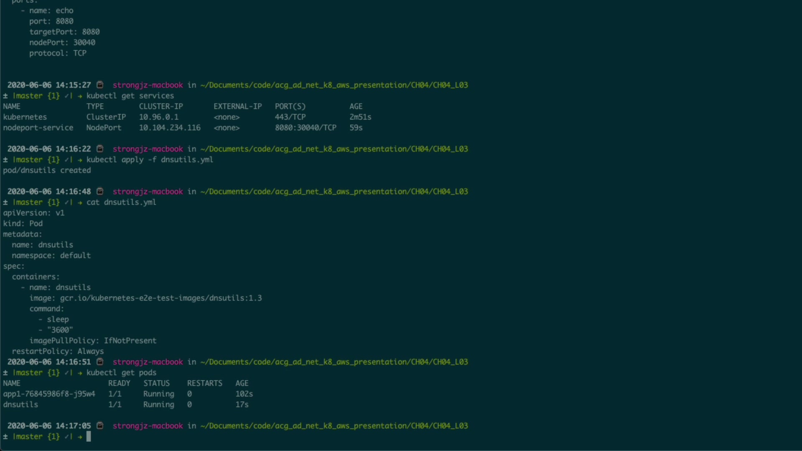Viewport: 802px width, 451px height.
Task: Click the watch icon beside 14:16:51 timestamp
Action: (x=100, y=362)
